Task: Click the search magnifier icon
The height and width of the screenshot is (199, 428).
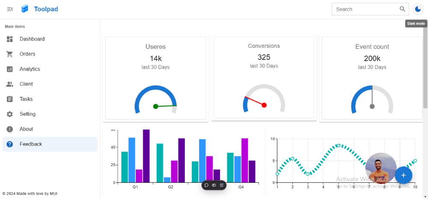Action: click(x=402, y=9)
